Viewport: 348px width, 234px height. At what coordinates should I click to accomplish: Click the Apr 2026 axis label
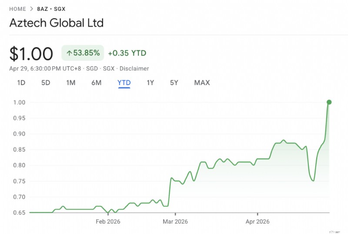(258, 221)
